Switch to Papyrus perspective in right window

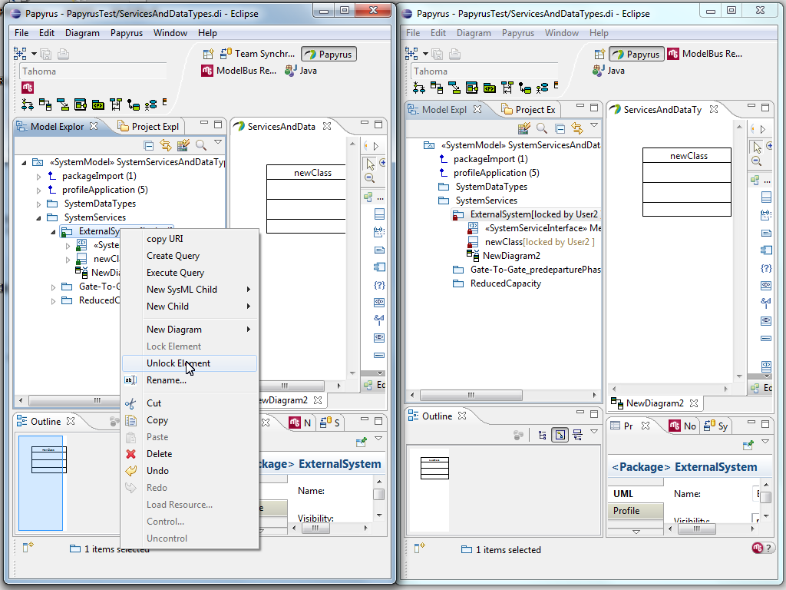[636, 55]
